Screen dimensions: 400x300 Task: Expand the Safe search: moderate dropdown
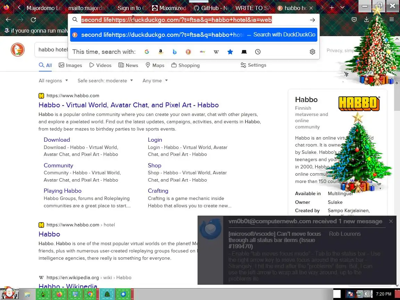coord(105,81)
